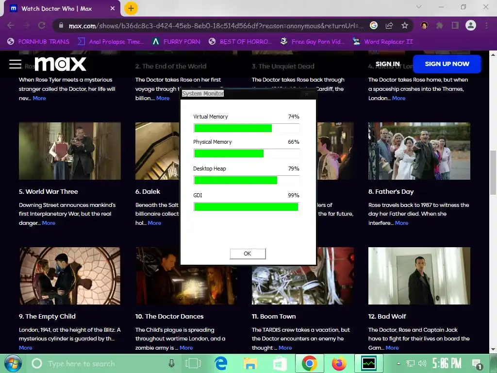Show hidden system tray icons

(x=398, y=363)
